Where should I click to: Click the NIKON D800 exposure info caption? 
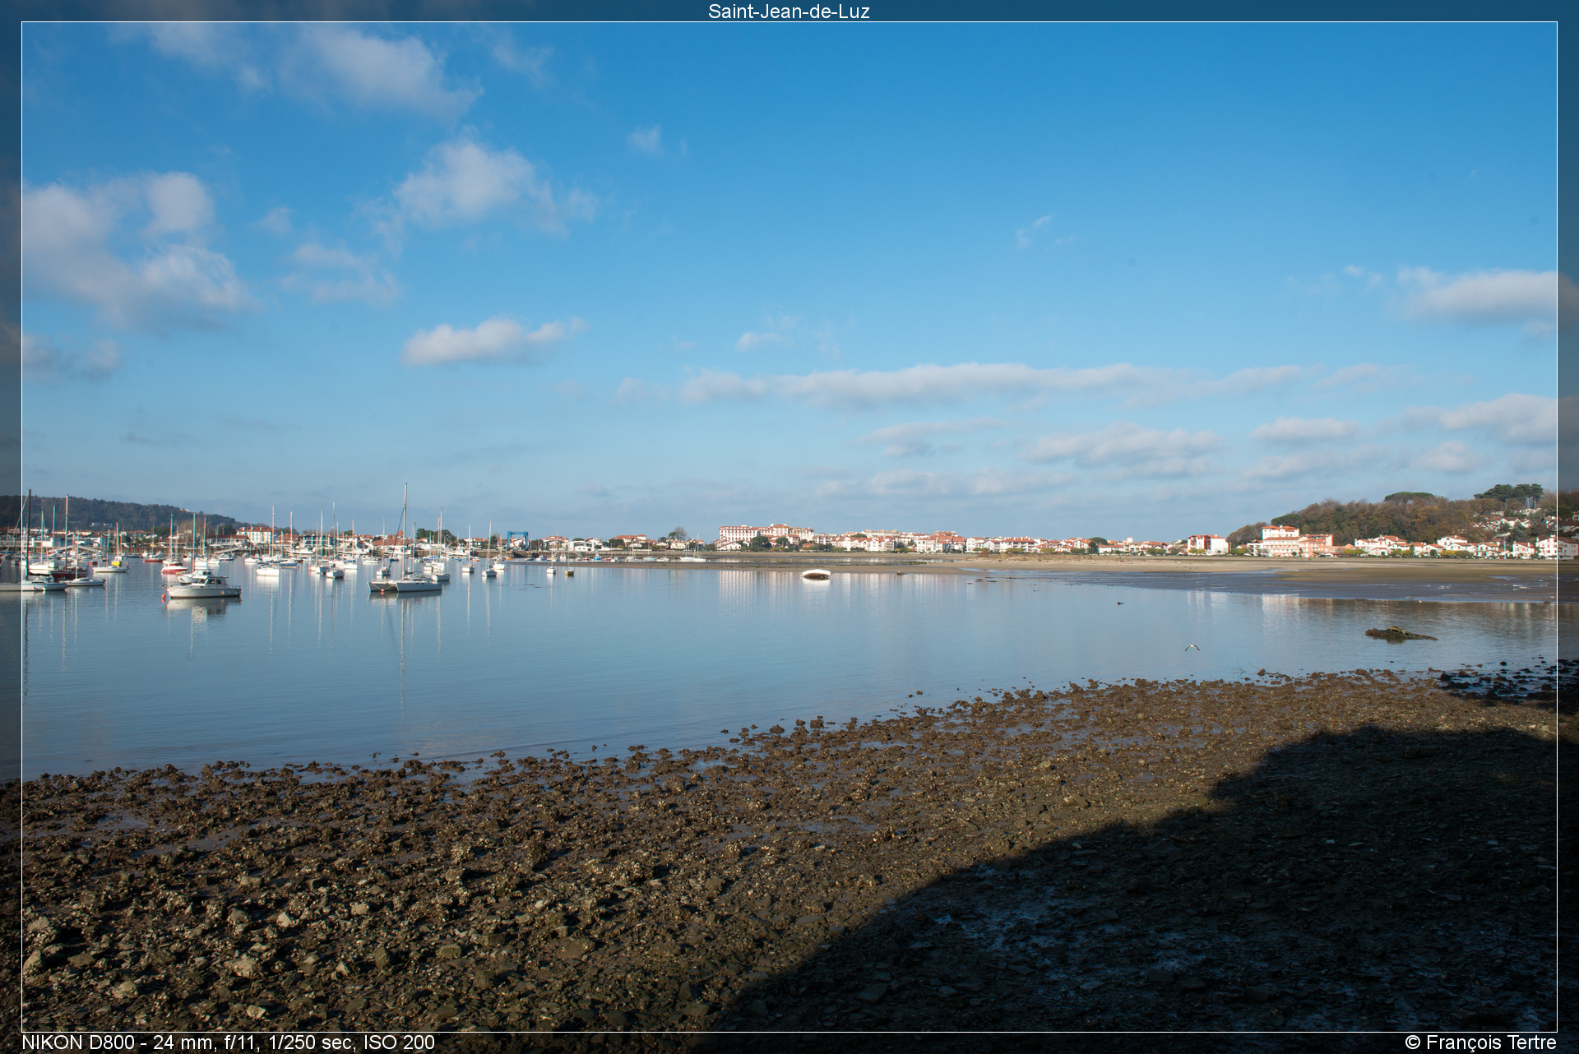click(x=228, y=1042)
